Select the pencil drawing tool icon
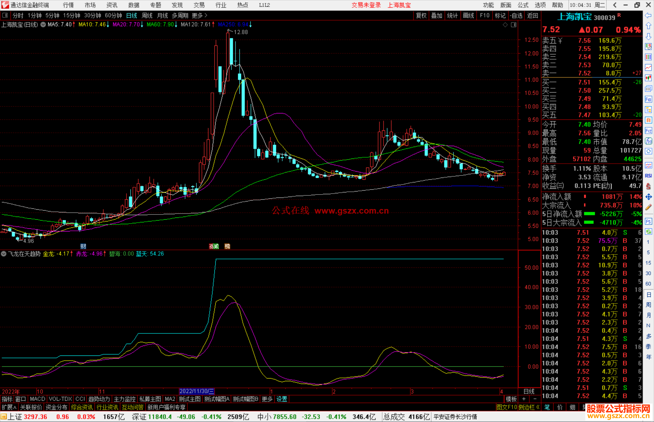The height and width of the screenshot is (422, 654). pos(648,207)
